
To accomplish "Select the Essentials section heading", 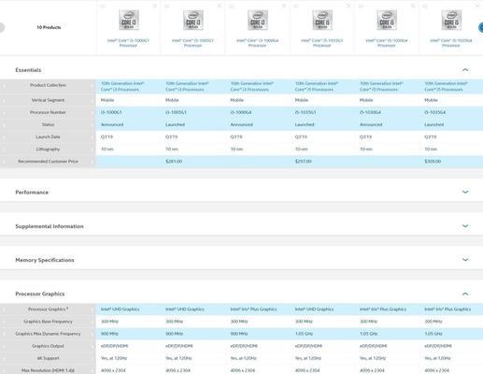I will tap(28, 70).
